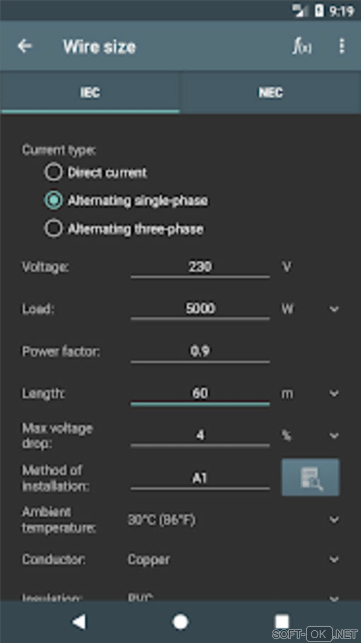
Task: Tap the battery icon in status bar
Action: tap(319, 11)
